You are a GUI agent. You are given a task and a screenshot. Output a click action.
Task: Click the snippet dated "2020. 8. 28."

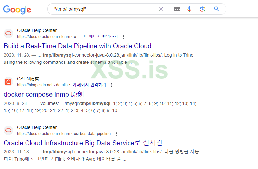(x=100, y=107)
